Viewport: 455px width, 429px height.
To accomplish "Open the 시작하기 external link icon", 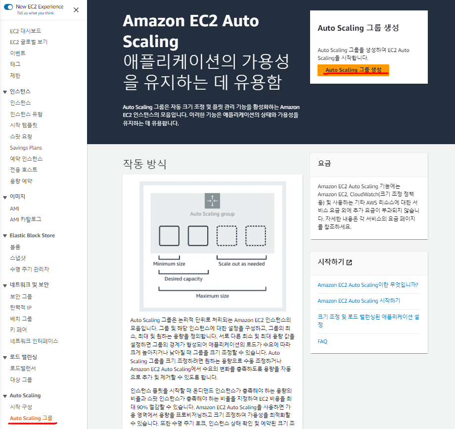I will coord(349,263).
